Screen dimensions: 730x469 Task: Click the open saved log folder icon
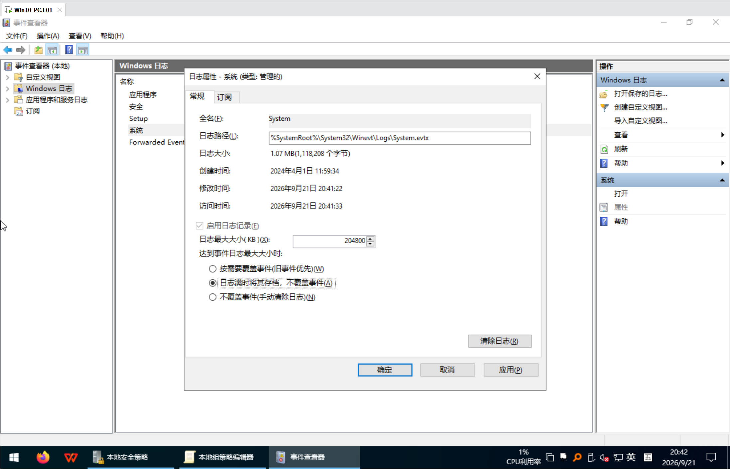(604, 94)
